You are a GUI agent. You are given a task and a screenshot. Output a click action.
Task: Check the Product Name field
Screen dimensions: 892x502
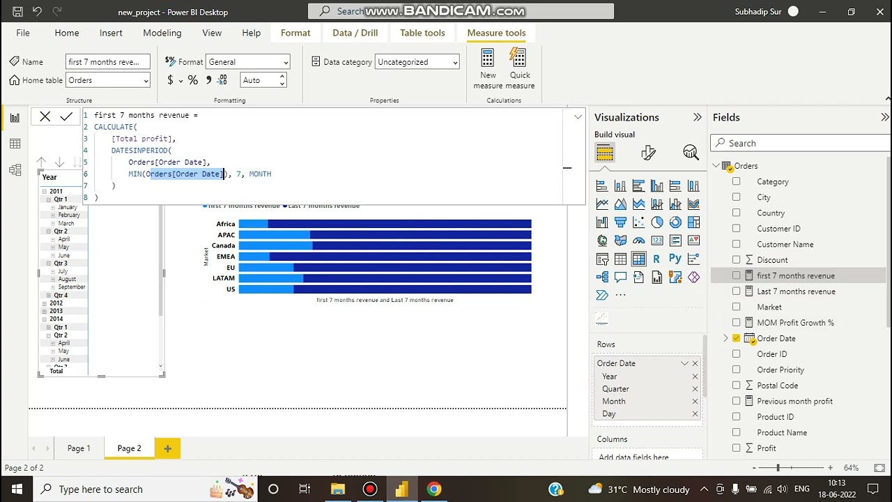pos(736,432)
